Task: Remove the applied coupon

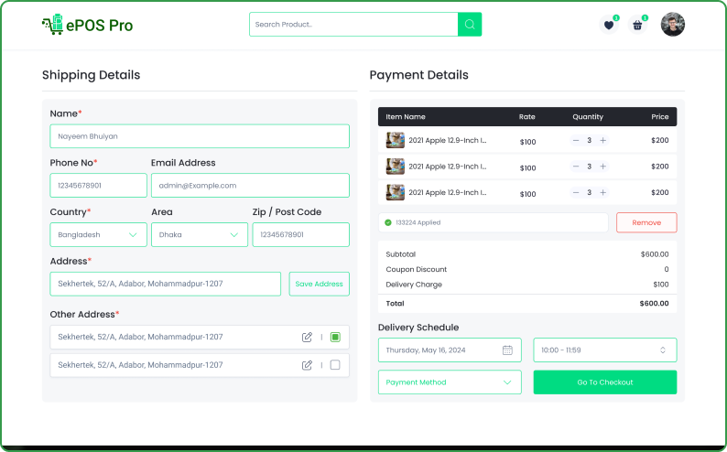Action: (646, 222)
